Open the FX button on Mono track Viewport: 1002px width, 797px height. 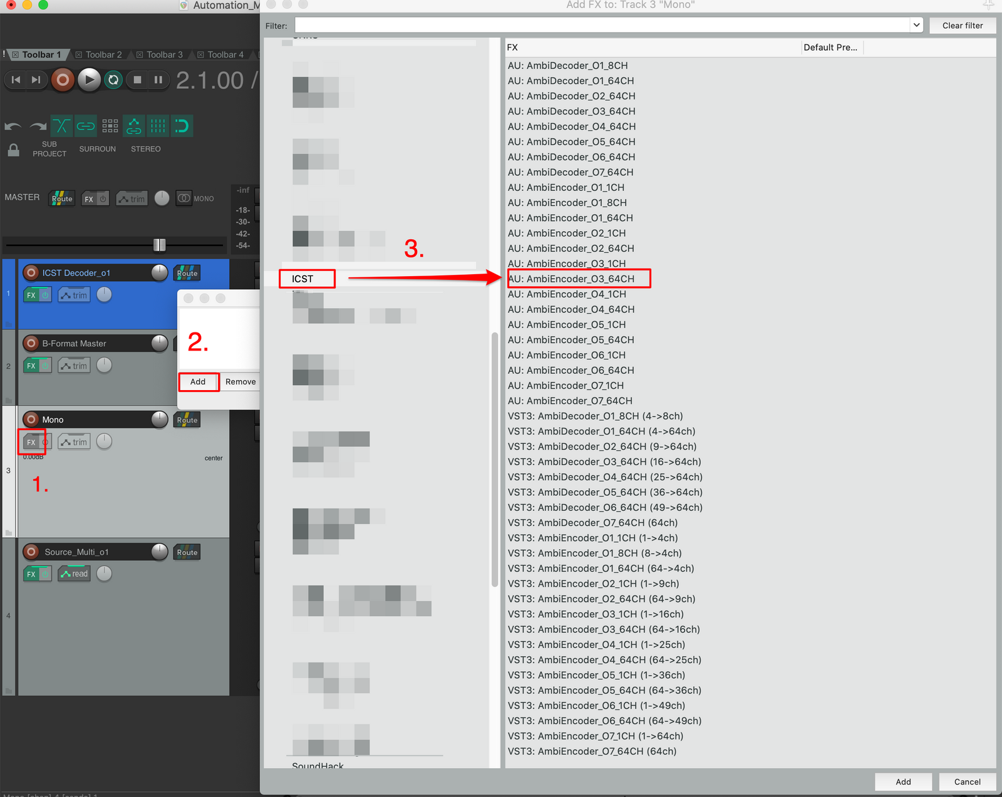click(x=31, y=442)
